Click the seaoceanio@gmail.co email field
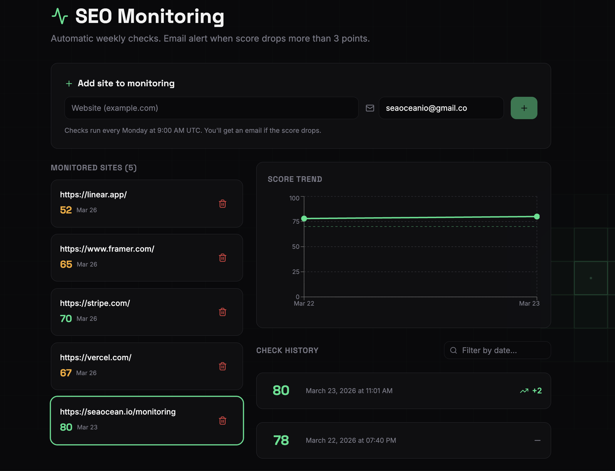 click(441, 108)
